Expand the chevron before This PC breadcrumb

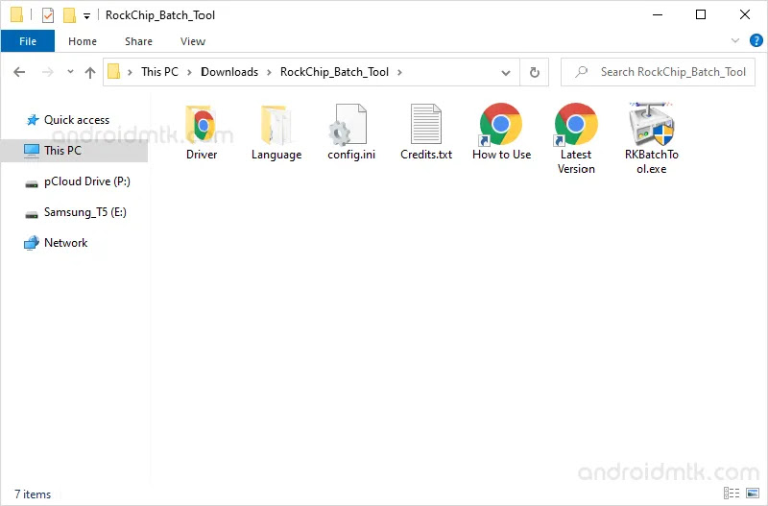pos(130,73)
